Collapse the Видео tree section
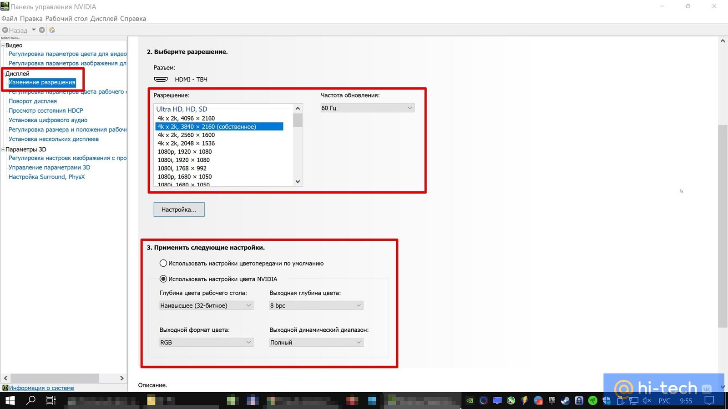 [x=3, y=45]
